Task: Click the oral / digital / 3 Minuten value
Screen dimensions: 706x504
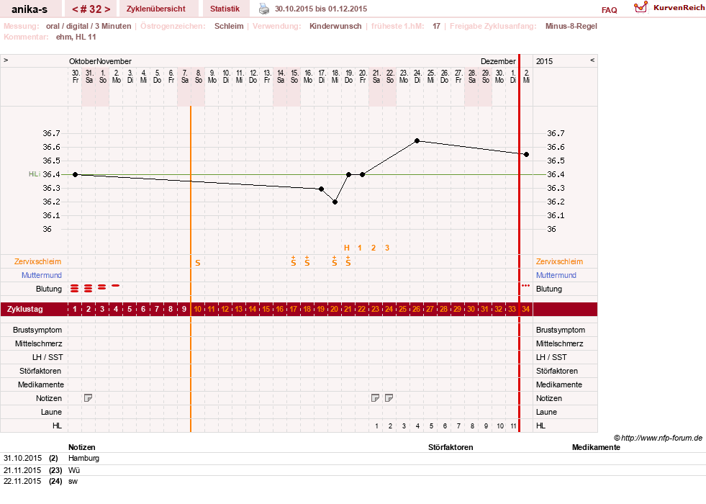Action: point(89,26)
